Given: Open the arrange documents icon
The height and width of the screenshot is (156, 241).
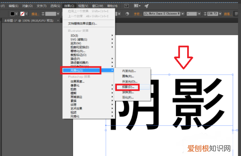Looking at the screenshot, I should click(137, 6).
